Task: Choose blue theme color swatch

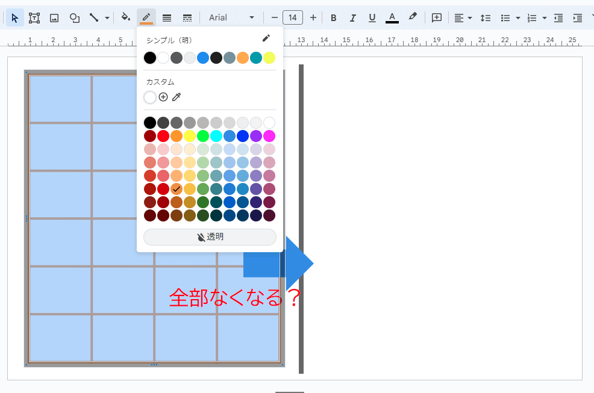Action: [203, 58]
